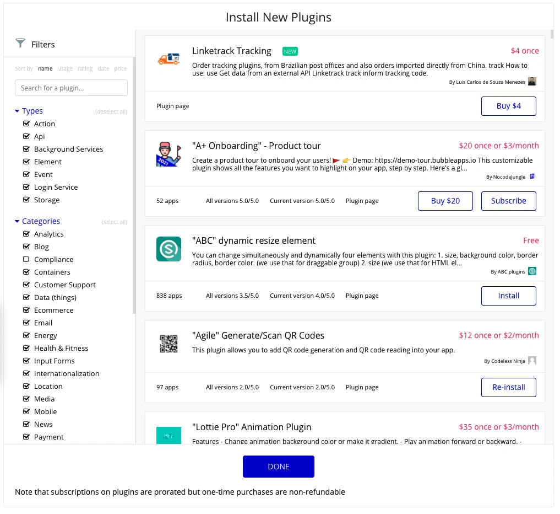
Task: Collapse the Types filter section
Action: (x=17, y=111)
